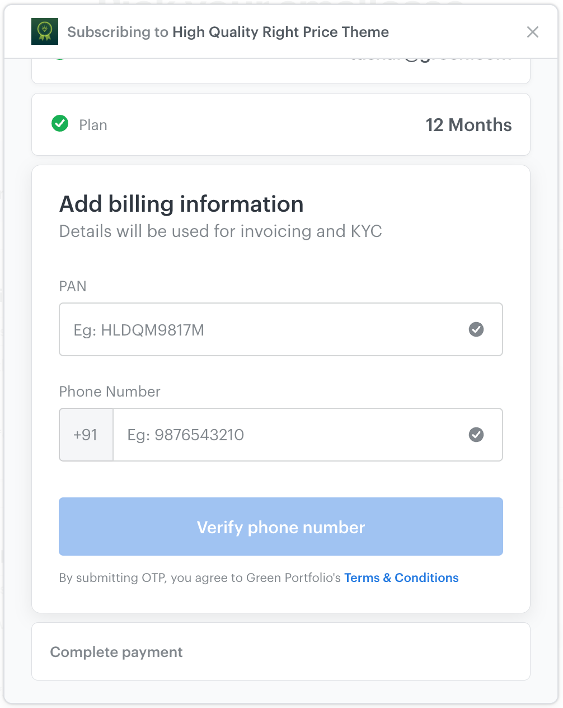Click the validation check icon in PAN field
Image resolution: width=563 pixels, height=708 pixels.
(x=476, y=329)
